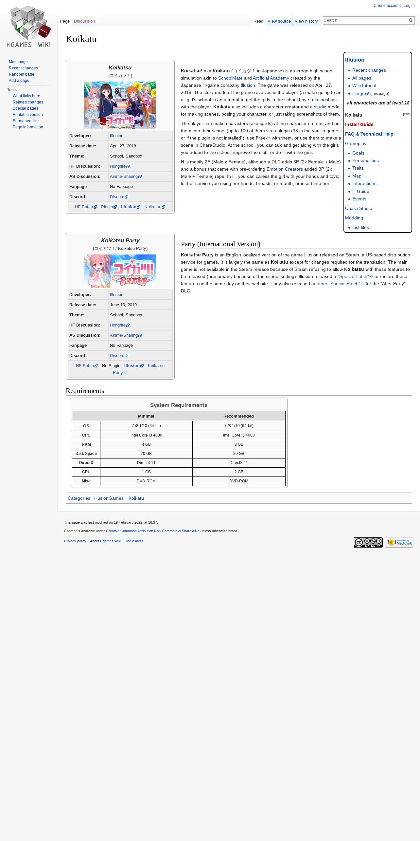Click the search magnifier icon
The width and height of the screenshot is (420, 841).
411,20
